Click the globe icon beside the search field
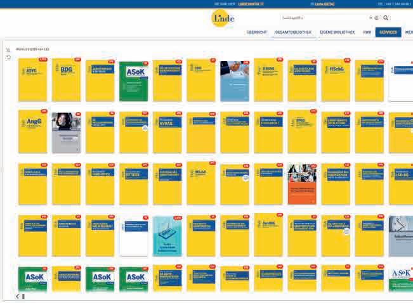413x303 pixels. tap(376, 18)
